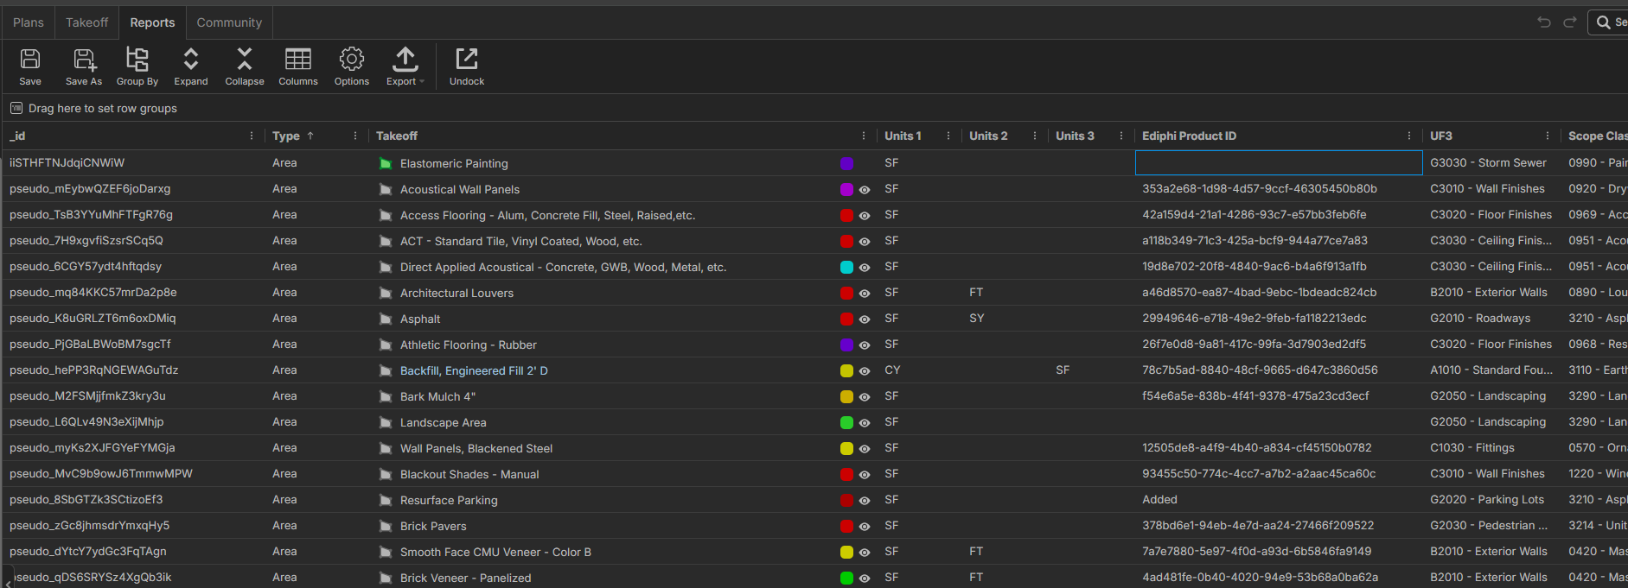Toggle eye icon for Brick Pavers
The width and height of the screenshot is (1628, 588).
click(x=865, y=527)
